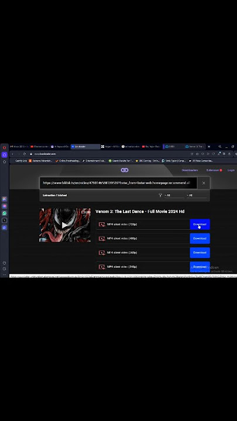Open X (Twitter) in the Opera sidebar
Screen dimensions: 237x421
(x=4, y=220)
